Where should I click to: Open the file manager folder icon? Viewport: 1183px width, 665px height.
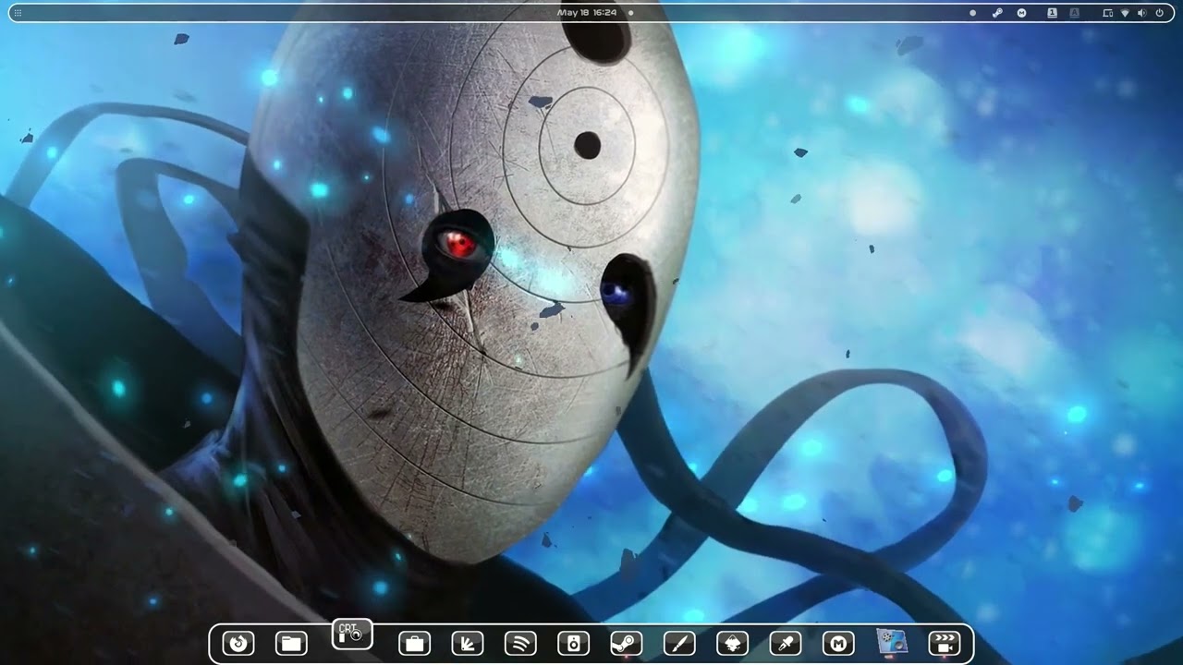(291, 643)
